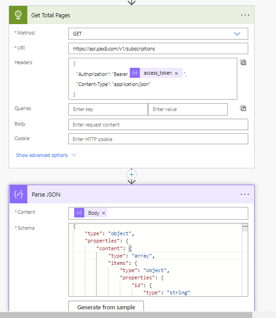Image resolution: width=276 pixels, height=318 pixels.
Task: Remove the access_token dynamic content token
Action: 176,73
